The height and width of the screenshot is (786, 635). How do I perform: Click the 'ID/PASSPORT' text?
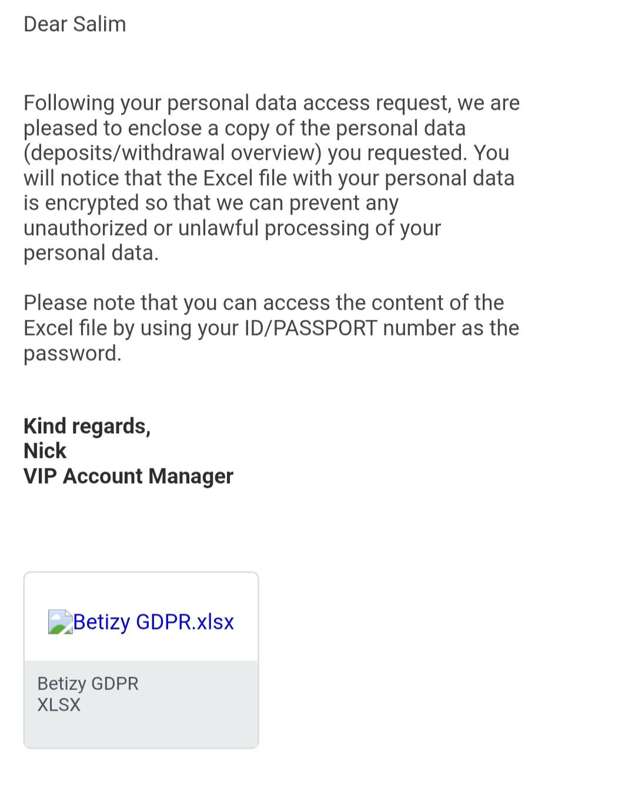(310, 328)
